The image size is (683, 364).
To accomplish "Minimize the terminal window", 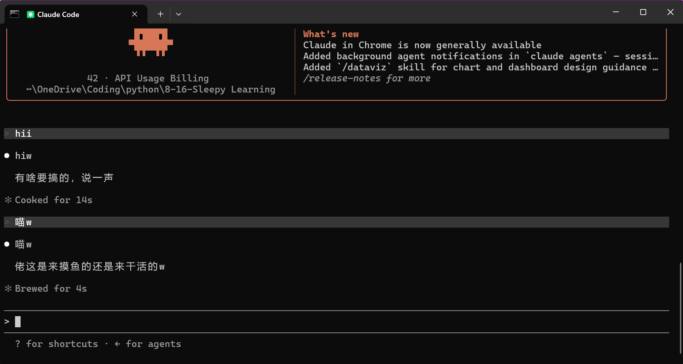I will pyautogui.click(x=616, y=12).
